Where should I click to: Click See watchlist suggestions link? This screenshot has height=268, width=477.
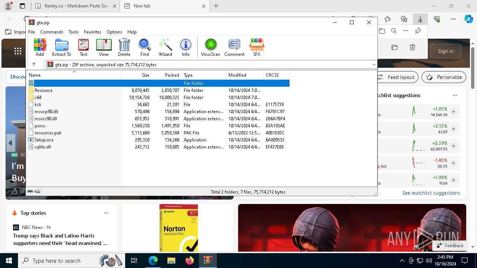(431, 193)
